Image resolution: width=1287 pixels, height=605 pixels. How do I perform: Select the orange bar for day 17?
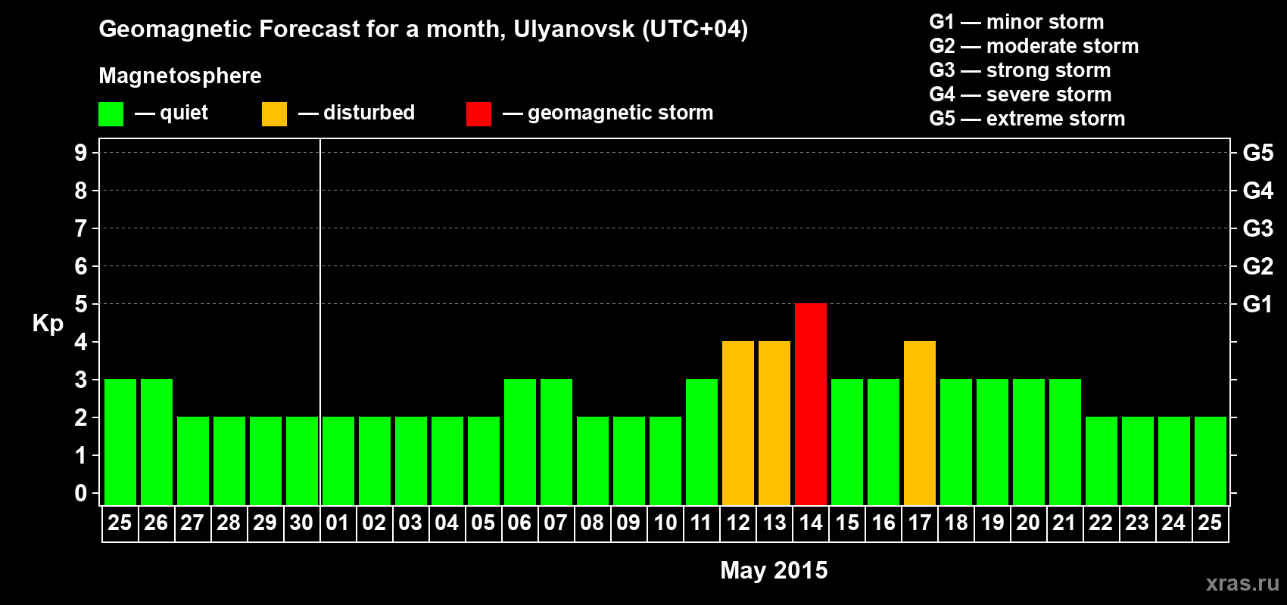click(x=920, y=423)
